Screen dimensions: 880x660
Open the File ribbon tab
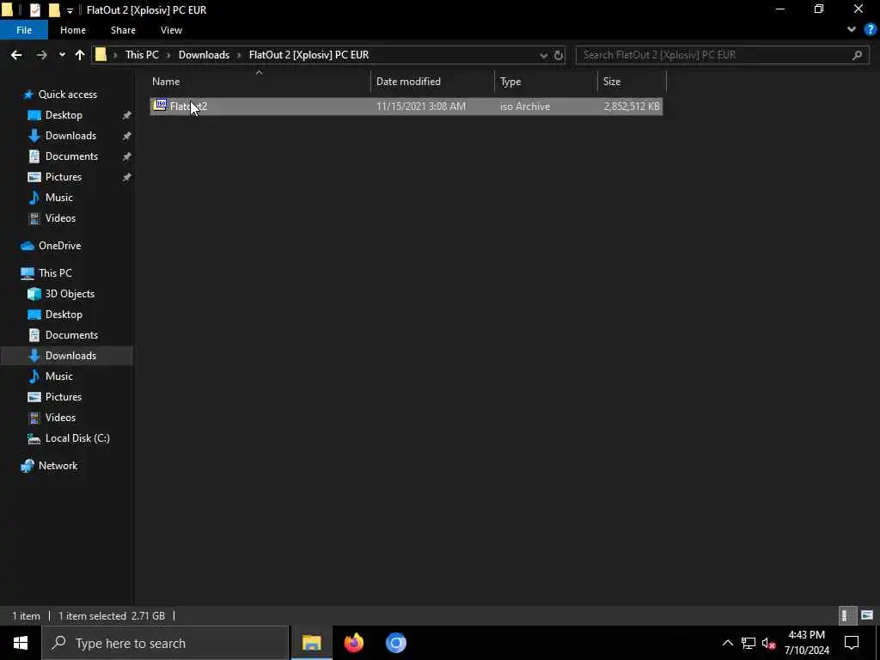tap(23, 30)
